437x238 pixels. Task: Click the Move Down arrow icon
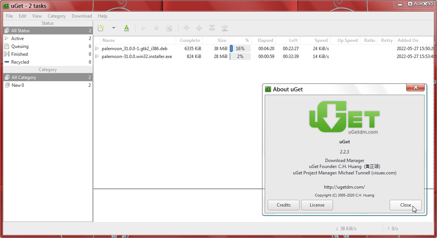coord(199,28)
